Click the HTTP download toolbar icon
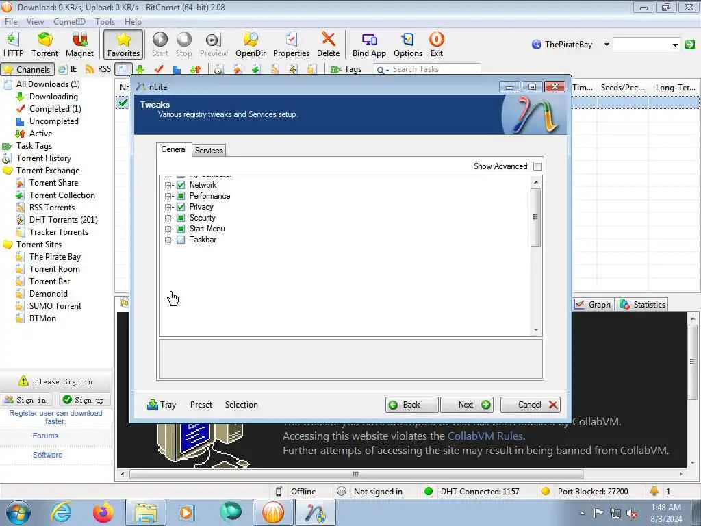Viewport: 701px width, 526px height. [14, 45]
